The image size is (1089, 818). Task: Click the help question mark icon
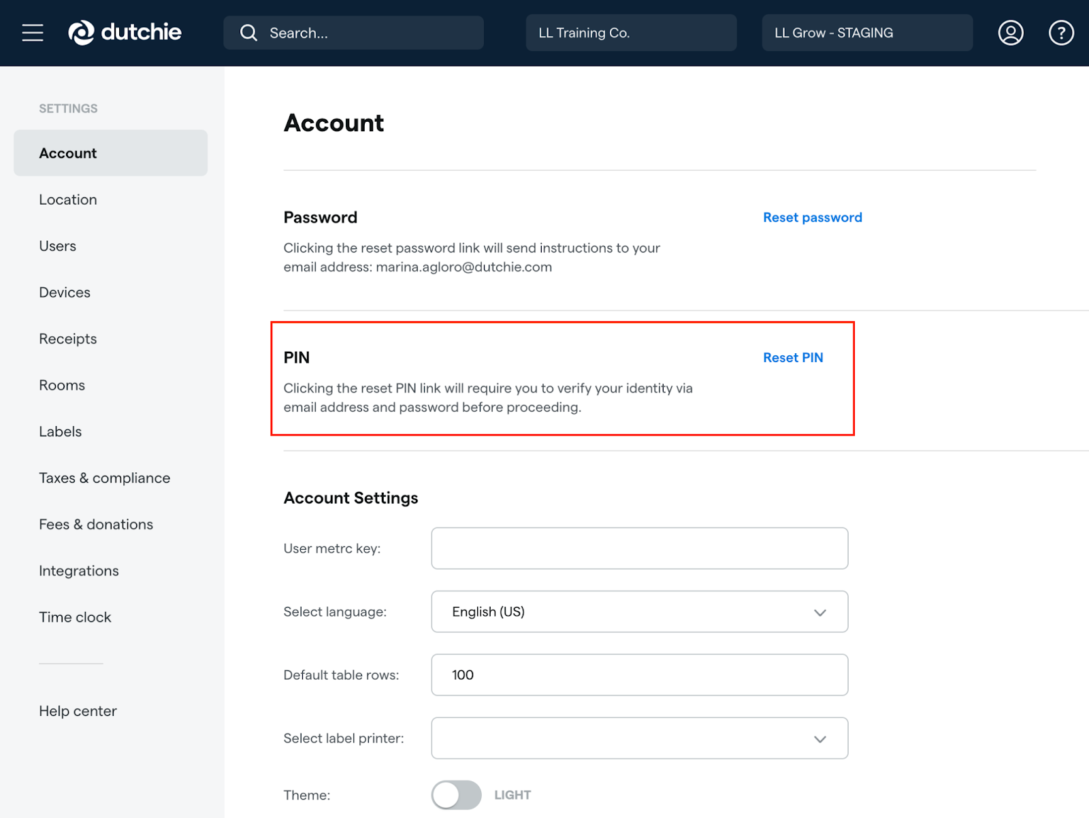click(x=1060, y=32)
